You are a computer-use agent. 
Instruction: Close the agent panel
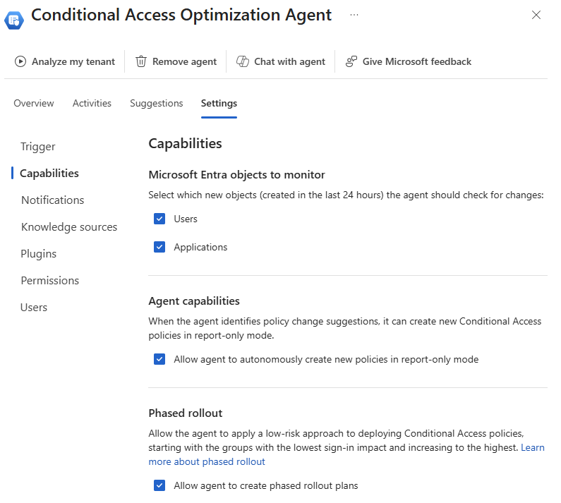(x=536, y=15)
